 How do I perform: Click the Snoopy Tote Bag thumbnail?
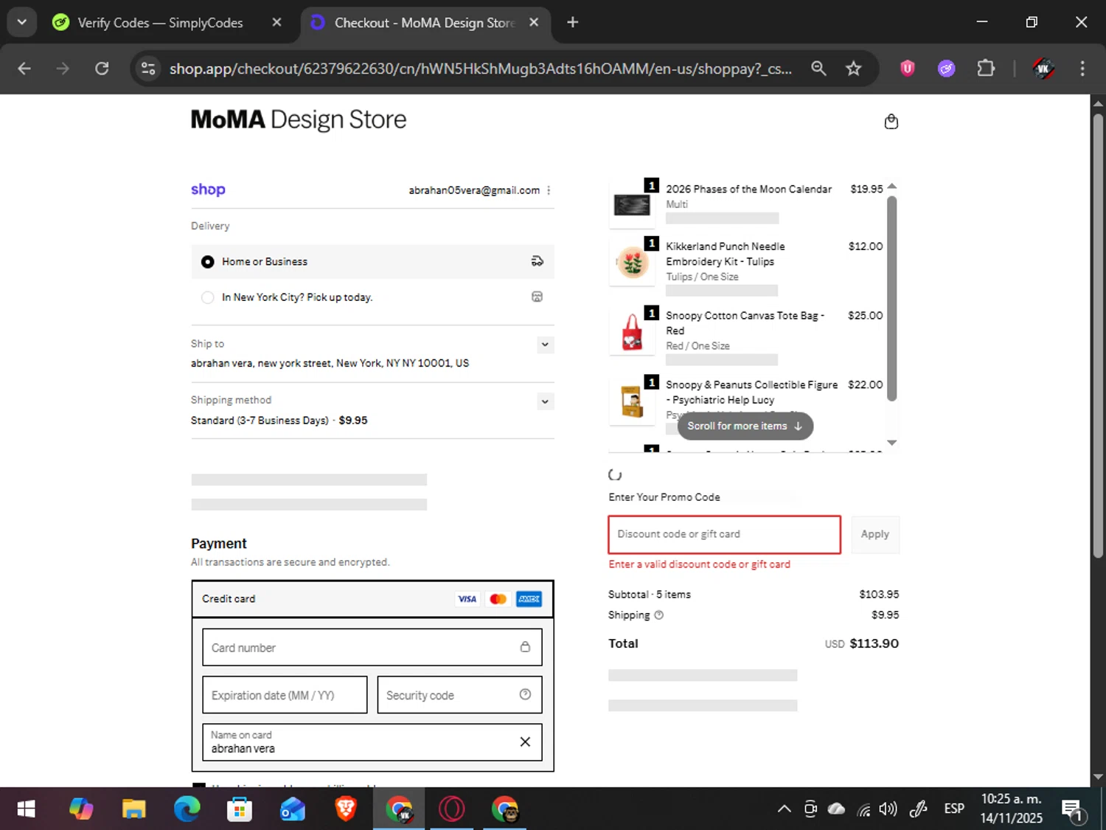click(x=632, y=332)
